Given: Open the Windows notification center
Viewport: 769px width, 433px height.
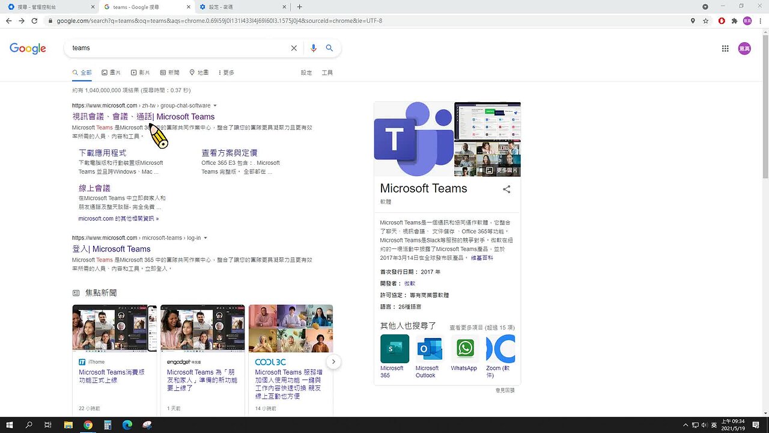Looking at the screenshot, I should (x=756, y=425).
